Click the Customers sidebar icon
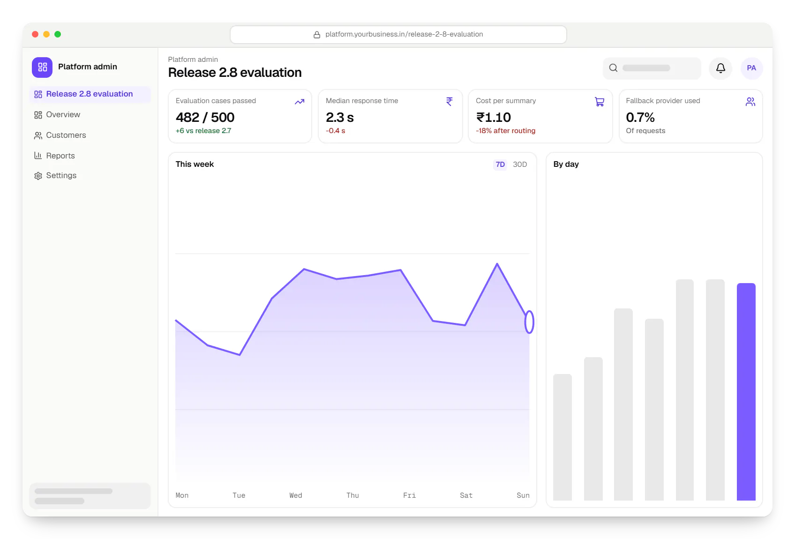Image resolution: width=795 pixels, height=539 pixels. [38, 135]
